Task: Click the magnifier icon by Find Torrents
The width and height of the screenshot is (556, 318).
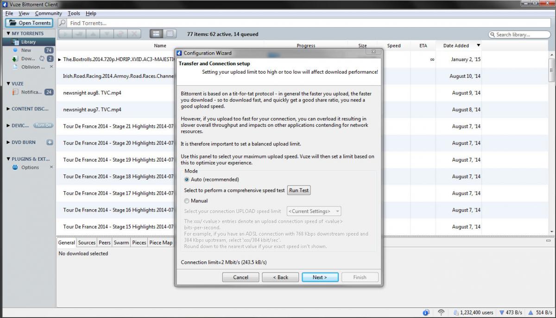Action: pyautogui.click(x=63, y=23)
